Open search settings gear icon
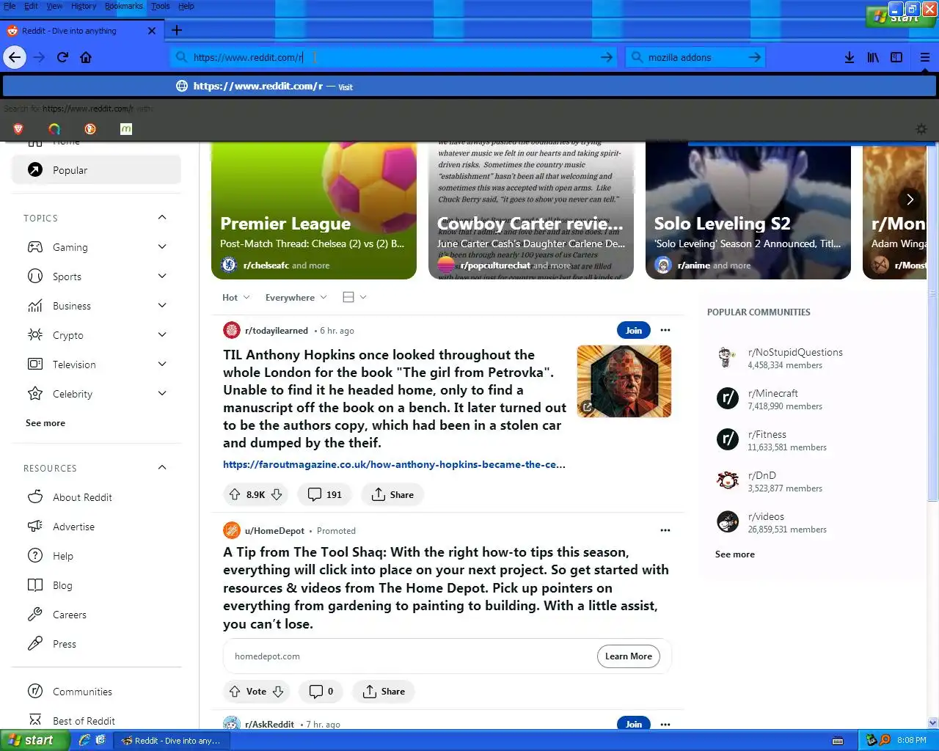Screen dimensions: 939x751 tap(921, 129)
